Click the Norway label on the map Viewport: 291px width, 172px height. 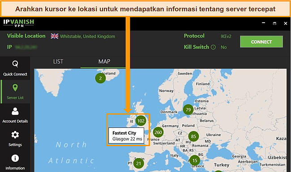click(x=166, y=91)
